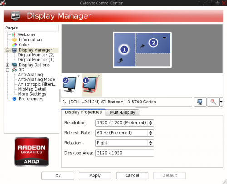This screenshot has height=184, width=227.
Task: Select display 1 in layout preview
Action: (x=125, y=49)
